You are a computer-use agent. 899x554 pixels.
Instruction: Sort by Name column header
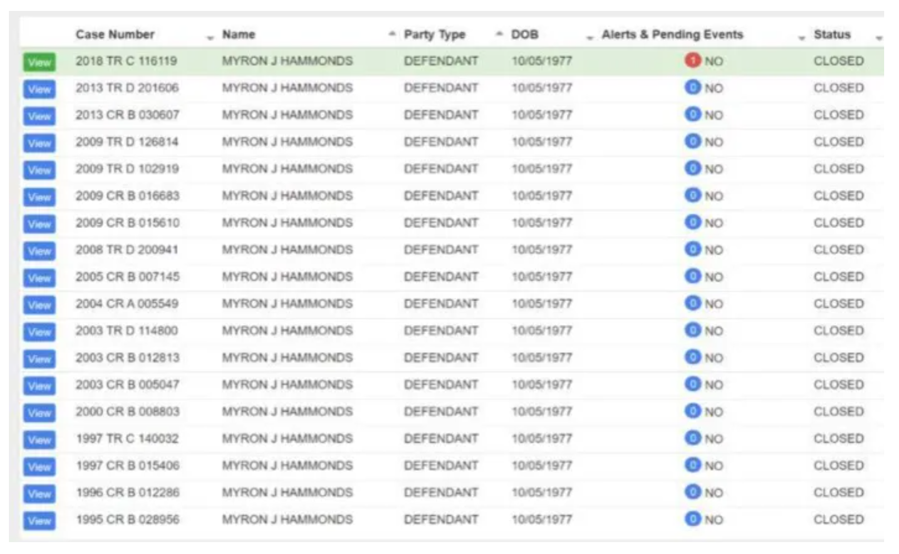pos(238,34)
